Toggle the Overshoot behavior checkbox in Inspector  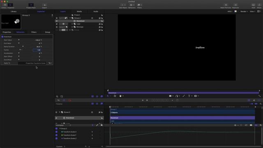2,37
